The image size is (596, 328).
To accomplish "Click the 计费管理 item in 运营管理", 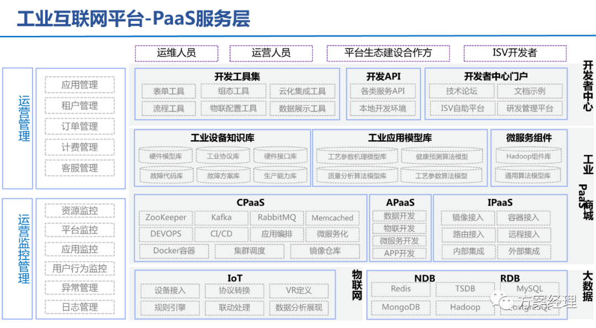I will coord(79,147).
